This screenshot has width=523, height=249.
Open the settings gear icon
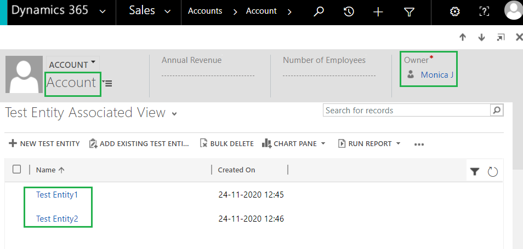pos(454,12)
